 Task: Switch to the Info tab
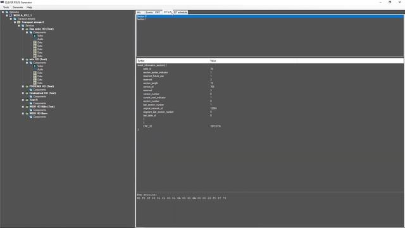pos(139,13)
